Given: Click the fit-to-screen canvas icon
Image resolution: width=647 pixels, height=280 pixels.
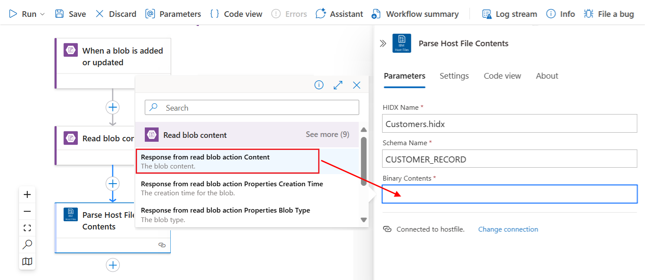Looking at the screenshot, I should [x=27, y=228].
